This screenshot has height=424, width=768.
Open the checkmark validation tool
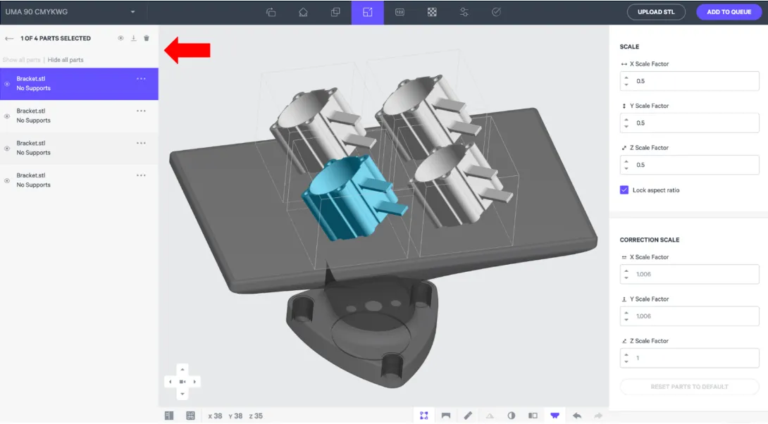(x=496, y=12)
